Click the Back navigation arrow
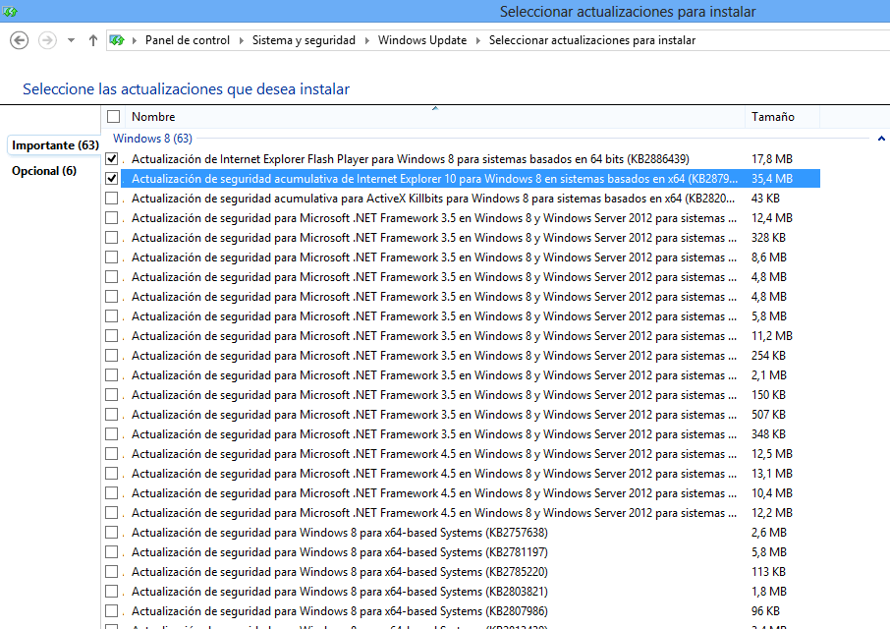The height and width of the screenshot is (629, 890). click(19, 40)
